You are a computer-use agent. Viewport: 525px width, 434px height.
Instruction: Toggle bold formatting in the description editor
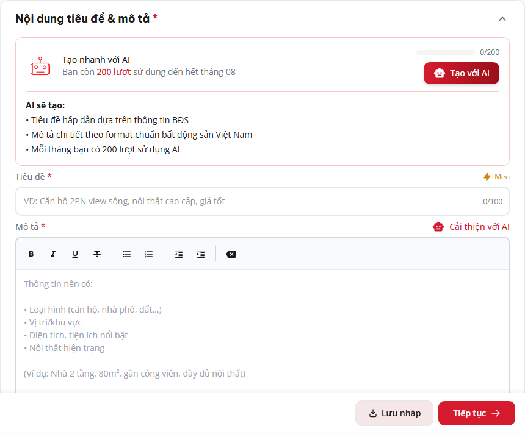point(31,254)
